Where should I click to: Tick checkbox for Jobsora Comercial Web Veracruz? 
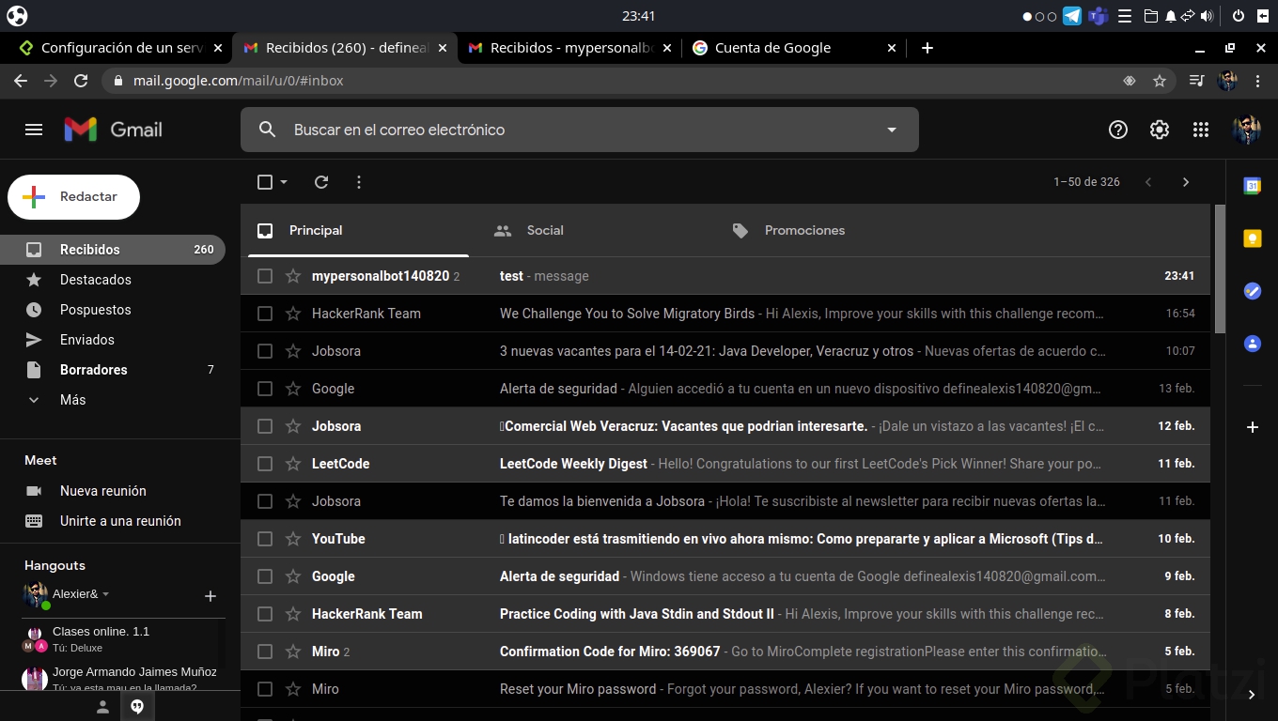[265, 426]
